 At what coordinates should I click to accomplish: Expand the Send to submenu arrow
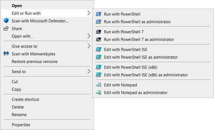click(x=89, y=71)
